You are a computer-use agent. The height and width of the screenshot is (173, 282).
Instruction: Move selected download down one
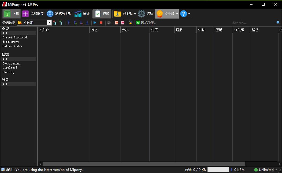[x=81, y=23]
